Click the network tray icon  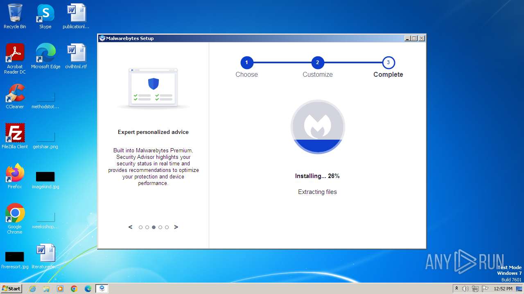[475, 289]
